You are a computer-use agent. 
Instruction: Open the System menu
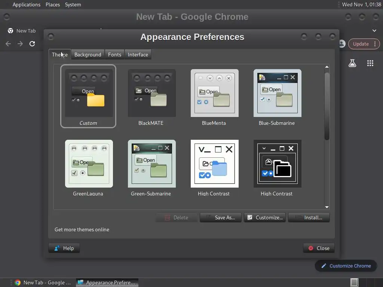click(73, 4)
